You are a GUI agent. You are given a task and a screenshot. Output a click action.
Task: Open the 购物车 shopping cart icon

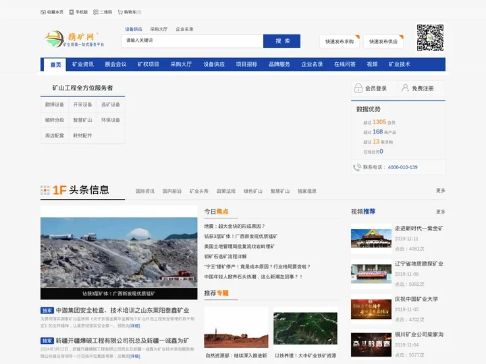(120, 12)
